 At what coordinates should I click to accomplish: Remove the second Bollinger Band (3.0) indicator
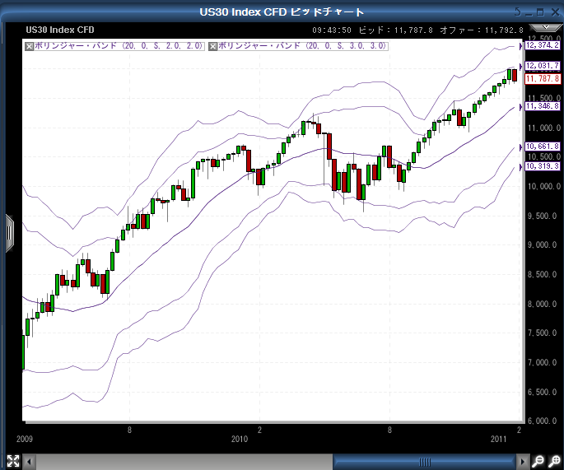point(214,46)
